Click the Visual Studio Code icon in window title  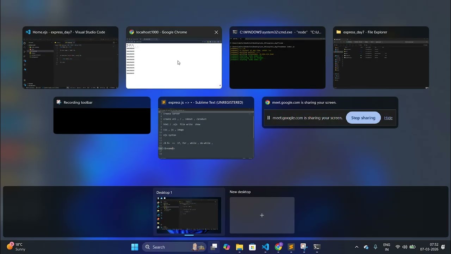[x=28, y=32]
